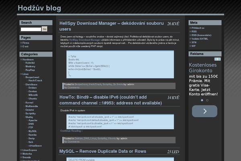Open the WP link in Meta
This screenshot has width=241, height=161.
(x=193, y=46)
